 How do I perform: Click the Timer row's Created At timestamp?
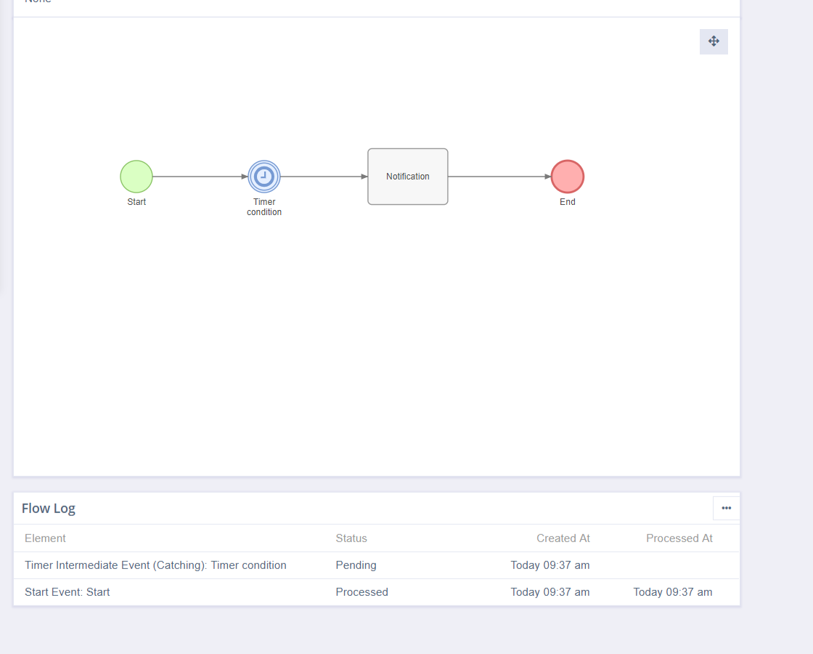tap(550, 565)
